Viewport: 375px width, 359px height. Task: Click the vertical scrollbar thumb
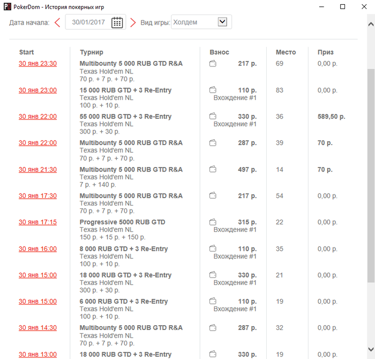click(371, 176)
